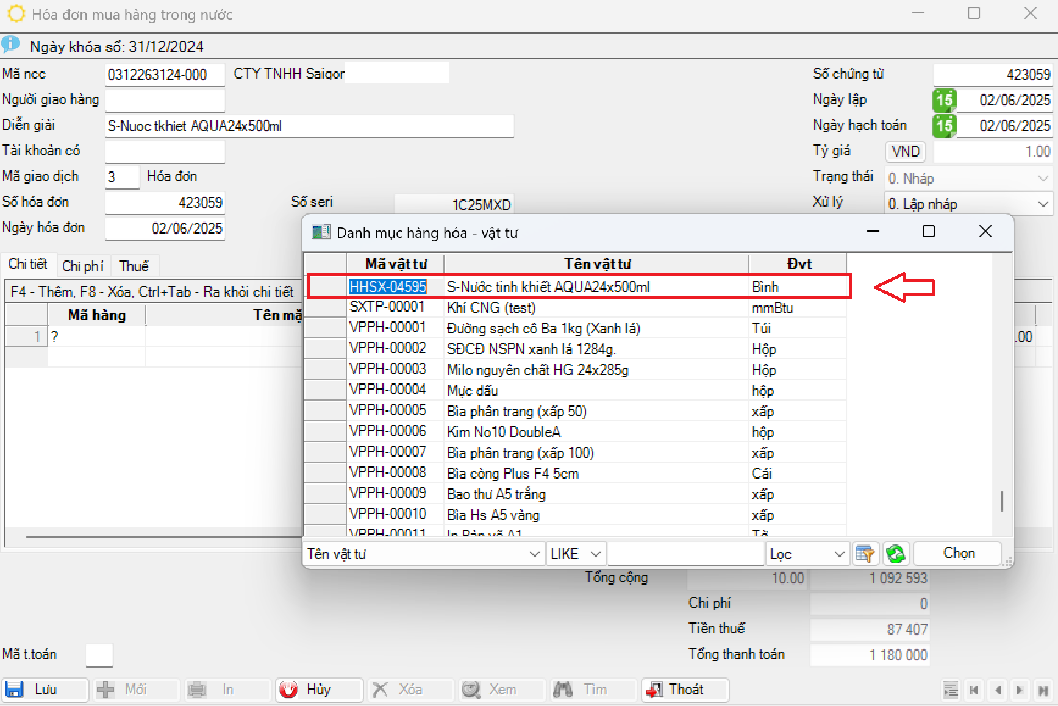The width and height of the screenshot is (1058, 706).
Task: Open the LIKE operator dropdown
Action: pyautogui.click(x=595, y=554)
